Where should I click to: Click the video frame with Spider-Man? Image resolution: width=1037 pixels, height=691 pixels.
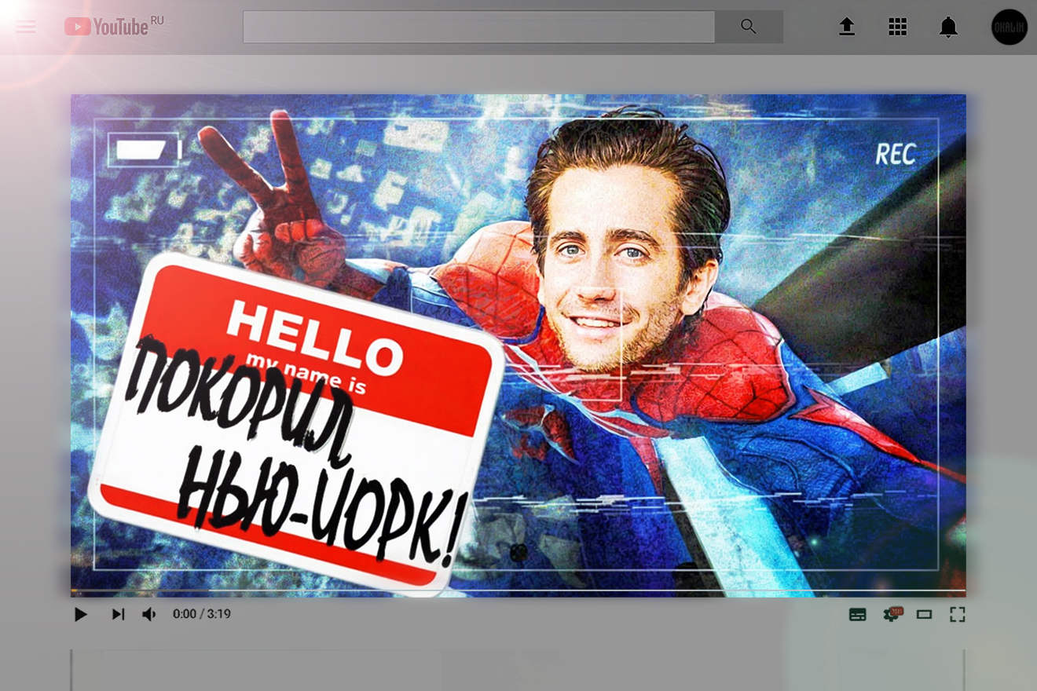point(518,345)
